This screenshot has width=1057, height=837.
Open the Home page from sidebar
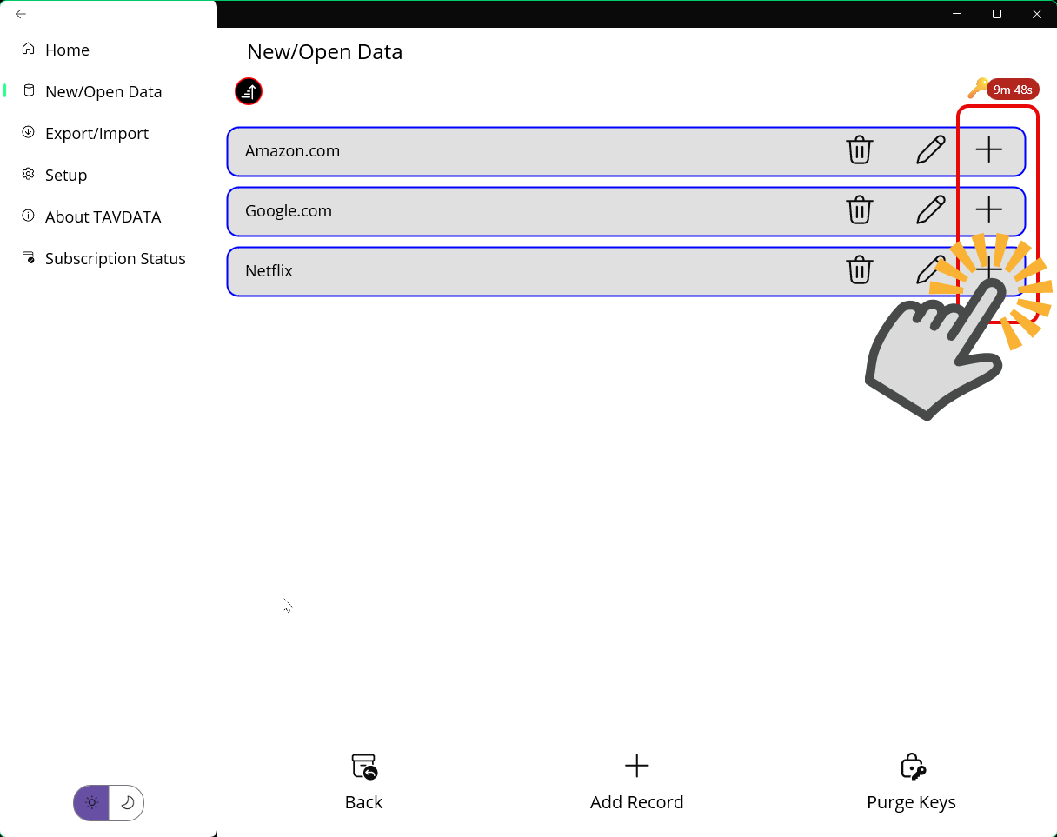(67, 50)
